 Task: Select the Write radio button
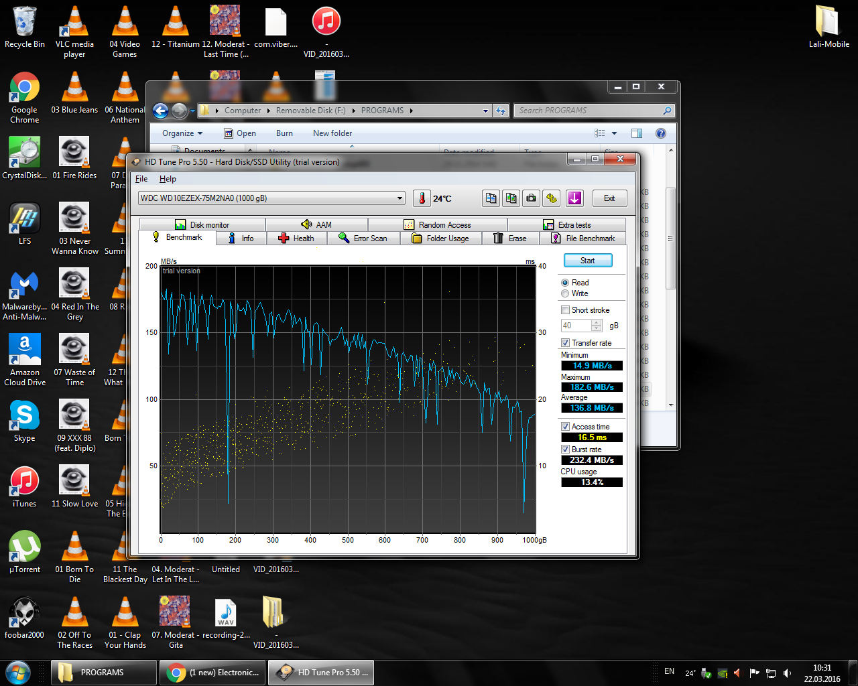[565, 293]
